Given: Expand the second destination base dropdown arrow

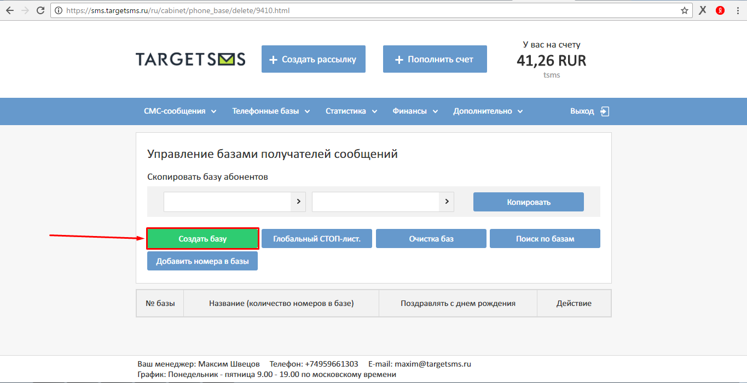Looking at the screenshot, I should pyautogui.click(x=447, y=202).
